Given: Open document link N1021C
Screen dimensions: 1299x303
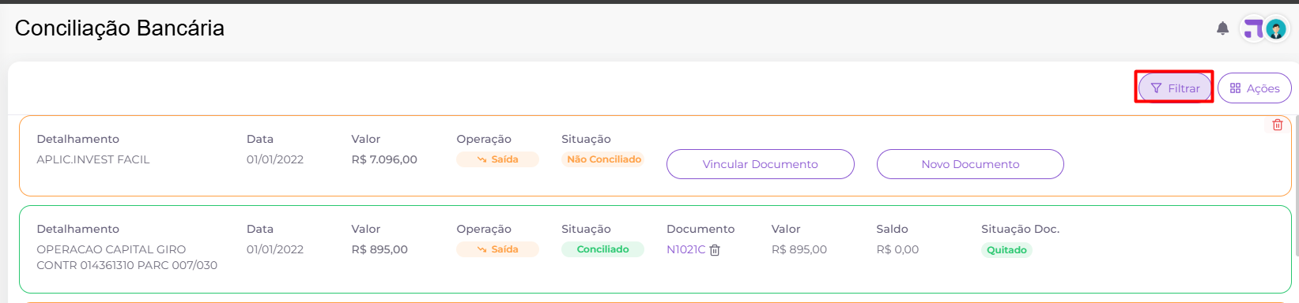Looking at the screenshot, I should pos(685,249).
